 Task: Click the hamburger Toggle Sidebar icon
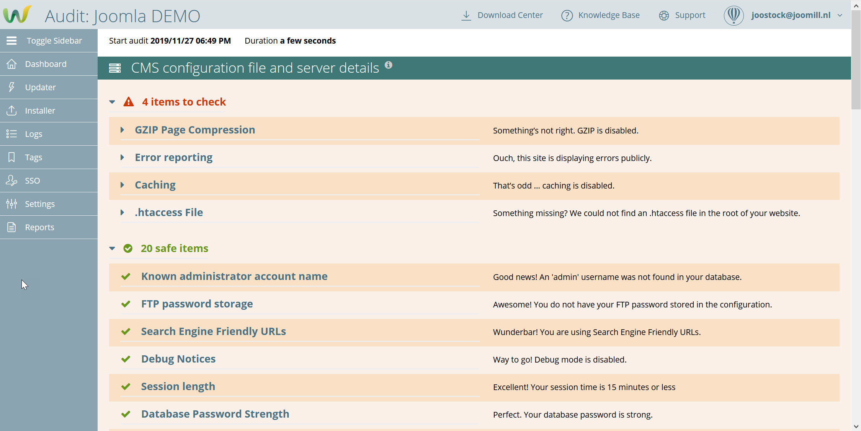[x=11, y=41]
